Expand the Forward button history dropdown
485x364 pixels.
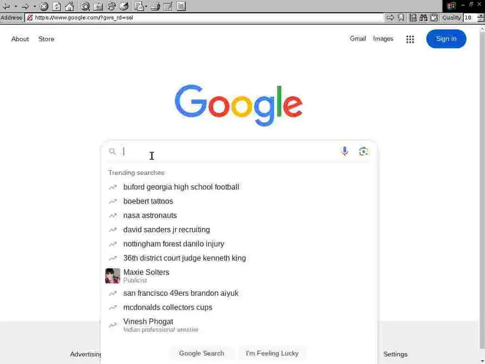click(35, 6)
